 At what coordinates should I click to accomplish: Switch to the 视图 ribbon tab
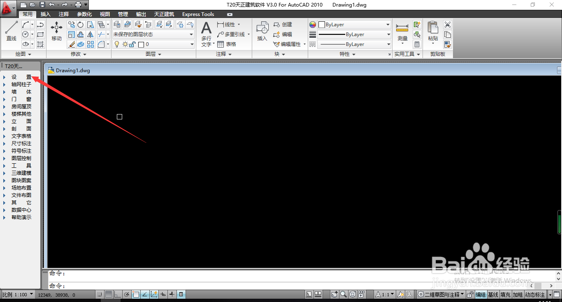click(105, 14)
